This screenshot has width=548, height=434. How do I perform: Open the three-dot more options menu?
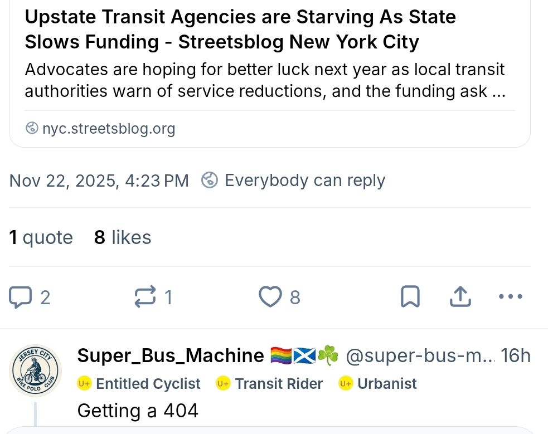[511, 297]
